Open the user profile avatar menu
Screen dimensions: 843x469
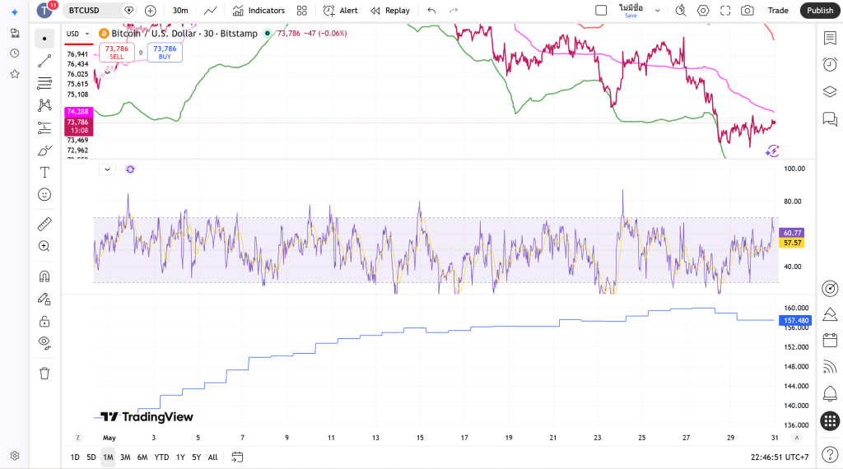[45, 10]
